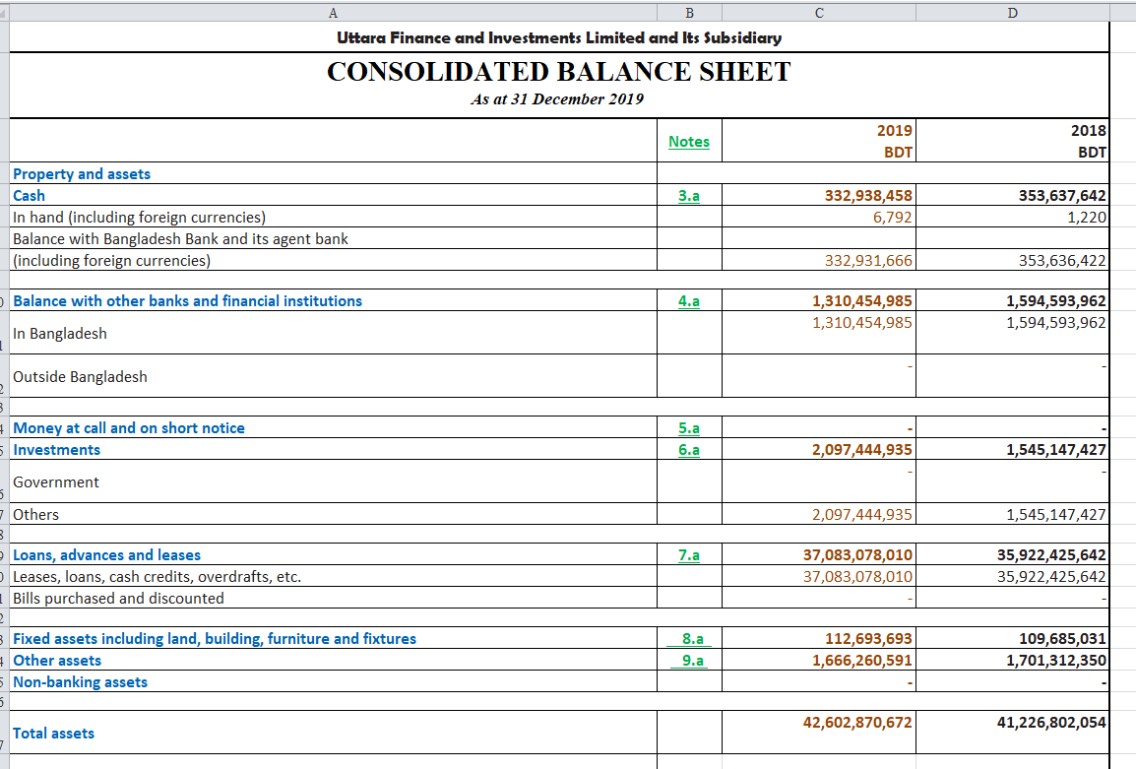The width and height of the screenshot is (1136, 769).
Task: Click the Select All corner above row numbers
Action: [x=4, y=13]
